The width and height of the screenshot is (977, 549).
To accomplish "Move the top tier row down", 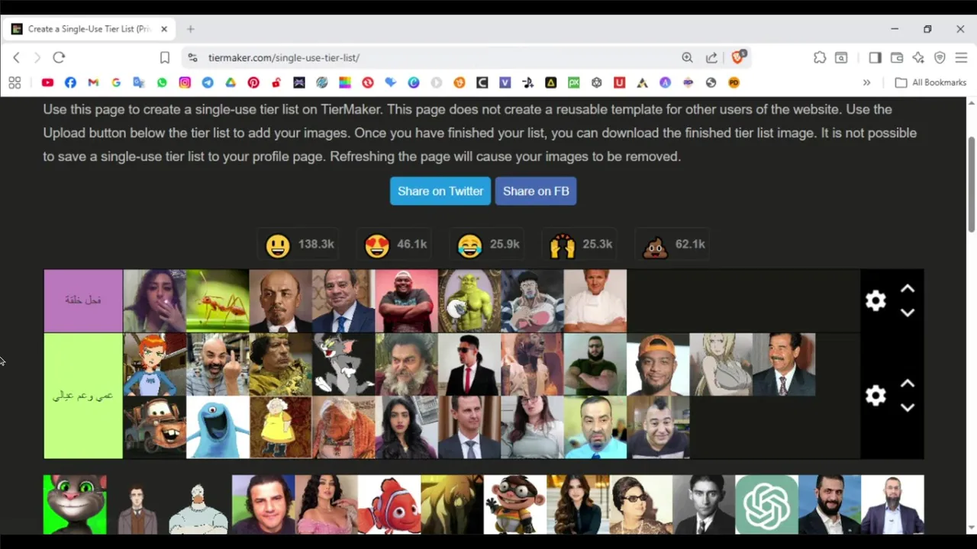I will [x=908, y=313].
